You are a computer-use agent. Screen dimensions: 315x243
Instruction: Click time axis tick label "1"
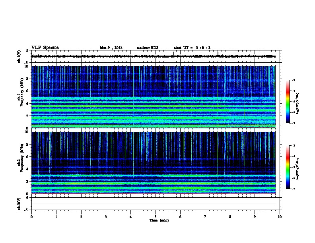[56, 217]
